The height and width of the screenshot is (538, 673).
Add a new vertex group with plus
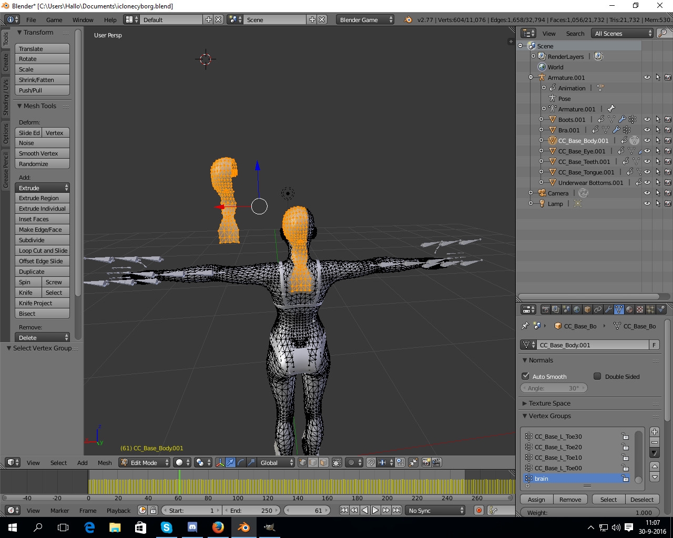(x=655, y=432)
